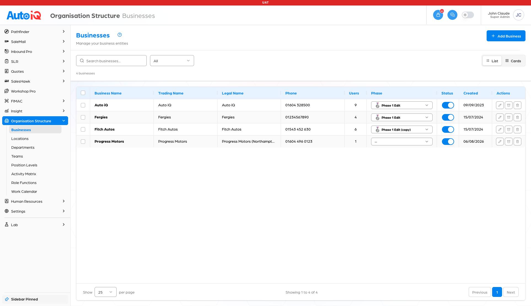Toggle the light/dark theme switch

pyautogui.click(x=468, y=15)
